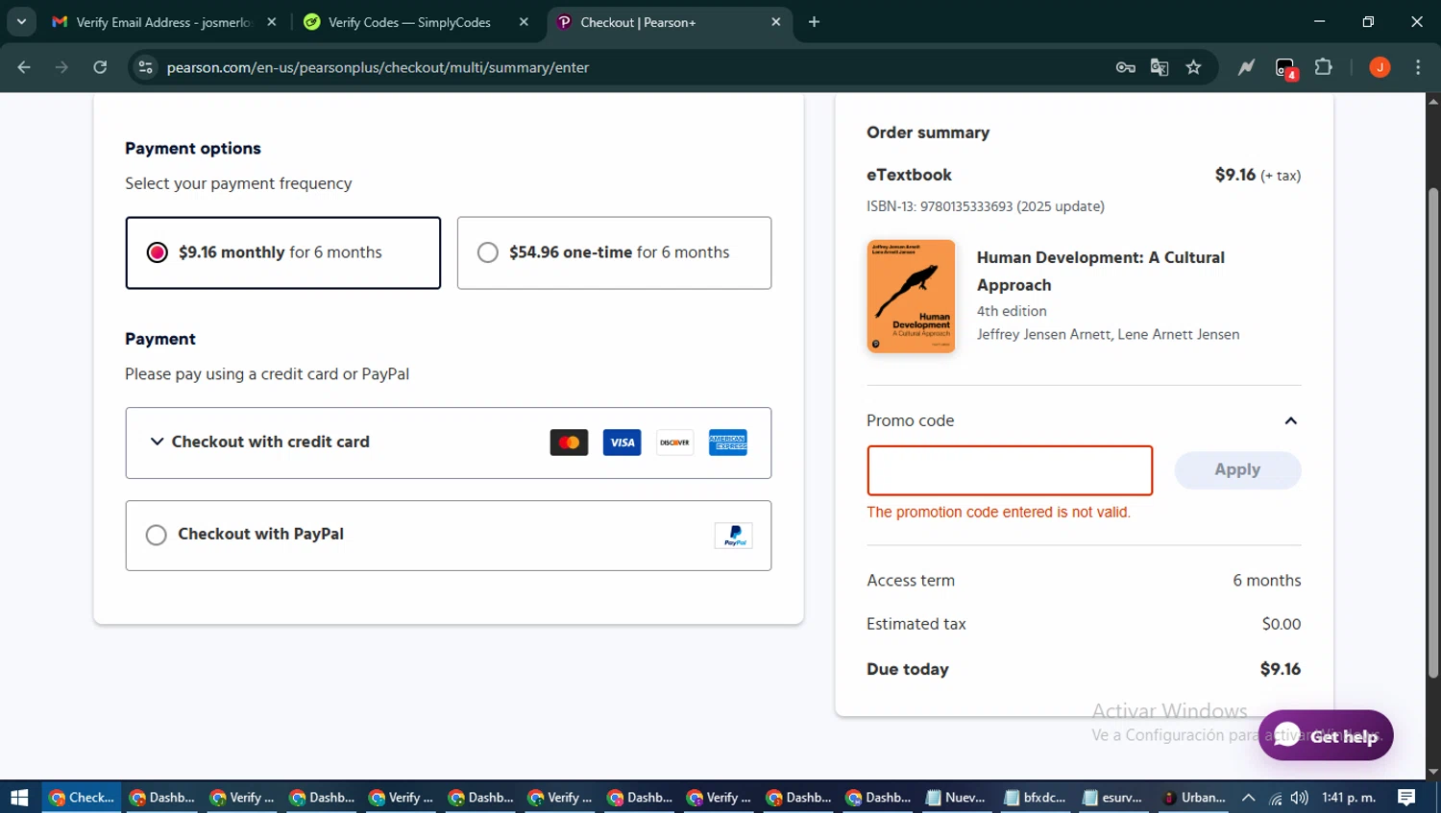Open a new browser tab

[814, 22]
